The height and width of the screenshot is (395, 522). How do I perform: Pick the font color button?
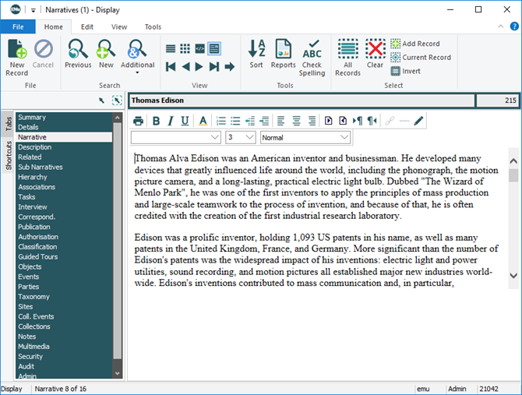pos(203,121)
